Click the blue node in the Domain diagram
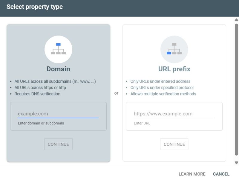This screenshot has height=180, width=239. pyautogui.click(x=58, y=44)
